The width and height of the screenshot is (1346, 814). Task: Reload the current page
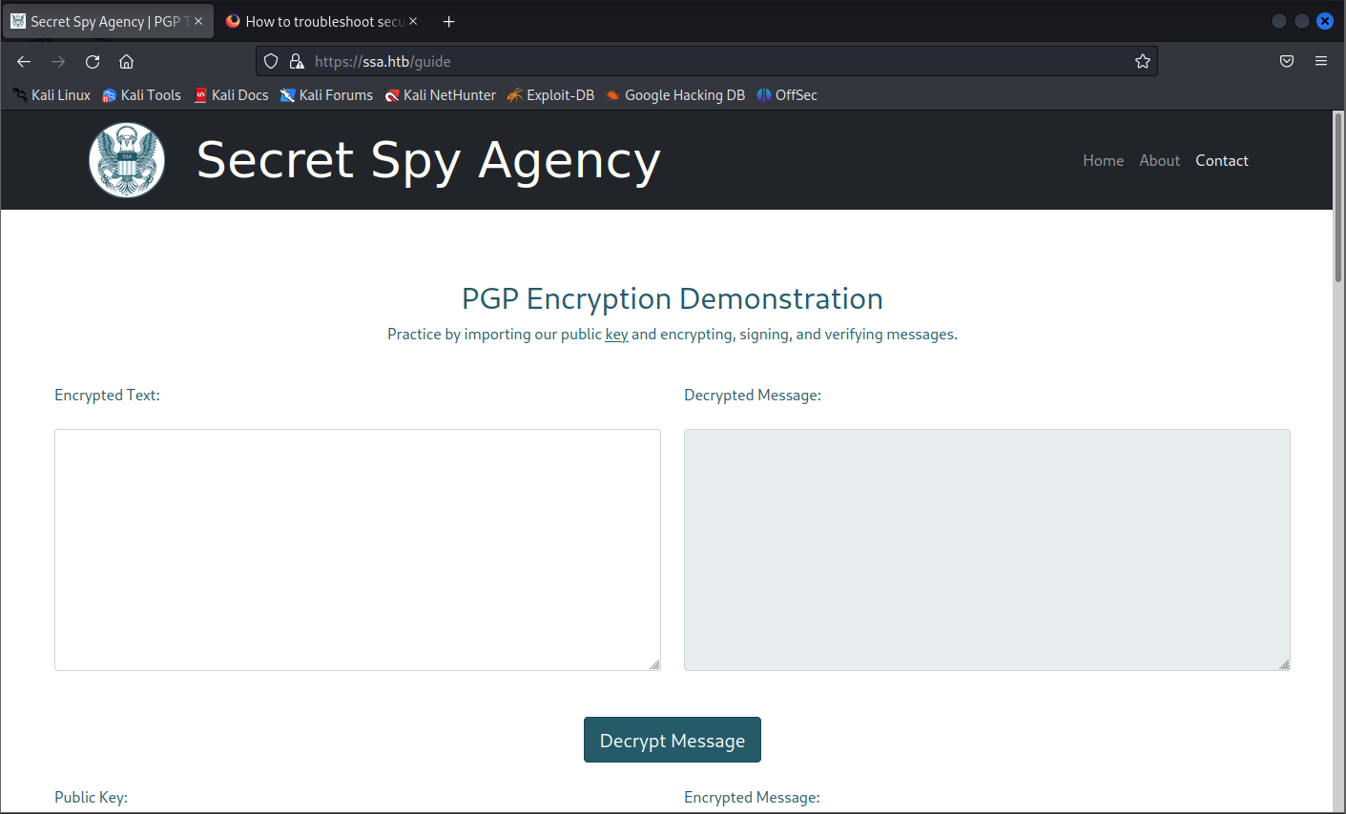(x=93, y=62)
